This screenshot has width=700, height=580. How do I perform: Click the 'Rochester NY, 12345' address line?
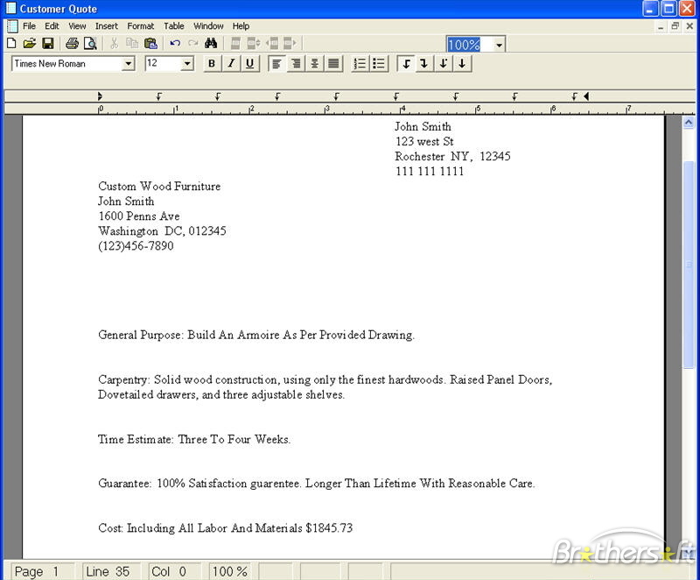pyautogui.click(x=452, y=157)
